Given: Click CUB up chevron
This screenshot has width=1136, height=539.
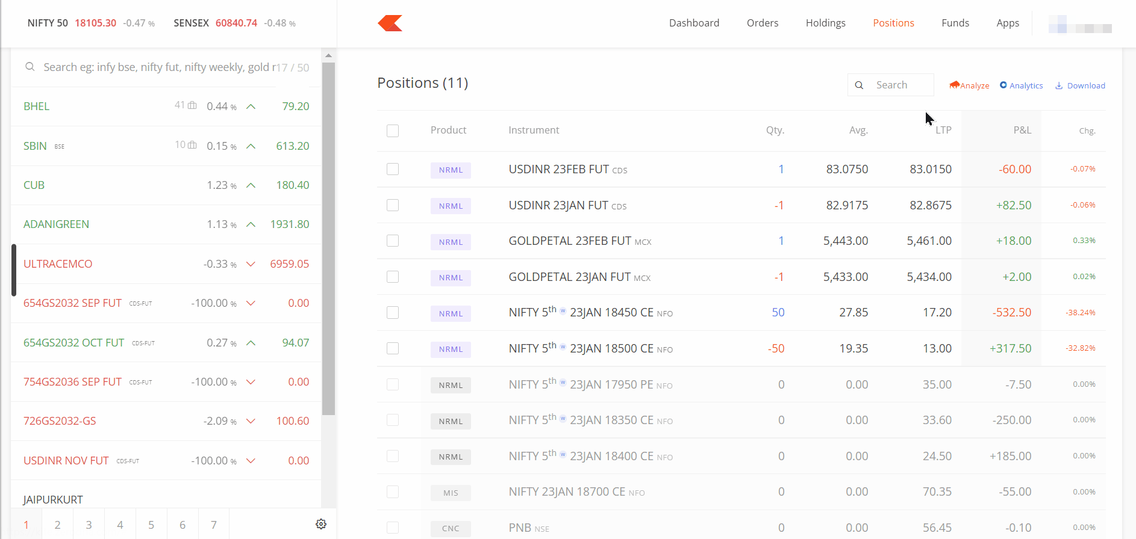Looking at the screenshot, I should [251, 185].
